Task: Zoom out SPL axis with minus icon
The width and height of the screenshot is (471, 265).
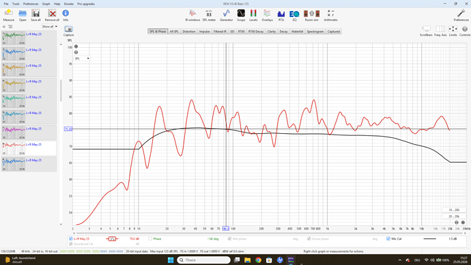Action: point(76,53)
